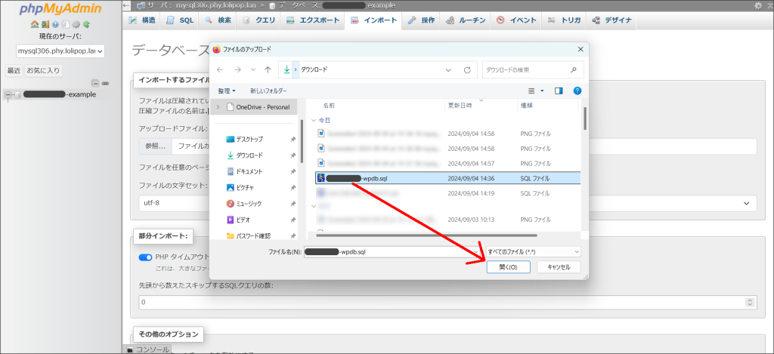Open the イベント tab
Screen dimensions: 774x354
click(x=516, y=20)
